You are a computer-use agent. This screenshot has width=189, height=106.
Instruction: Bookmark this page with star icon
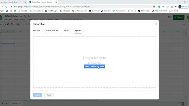point(154,7)
